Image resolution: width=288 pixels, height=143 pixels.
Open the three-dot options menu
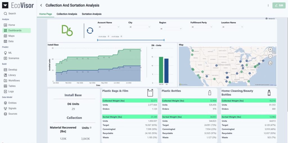tap(268, 5)
